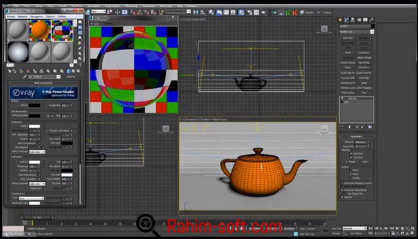Click the Go to Parent icon
This screenshot has width=418, height=239.
[x=73, y=71]
